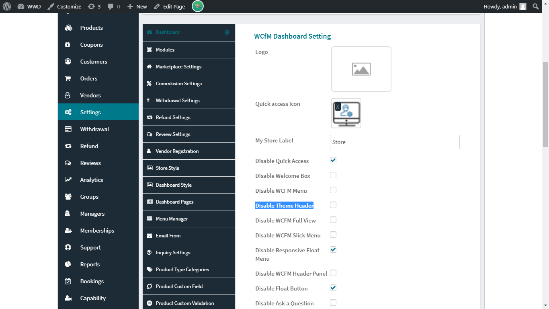Uncheck Disable Float Button checkbox
Image resolution: width=549 pixels, height=309 pixels.
333,288
